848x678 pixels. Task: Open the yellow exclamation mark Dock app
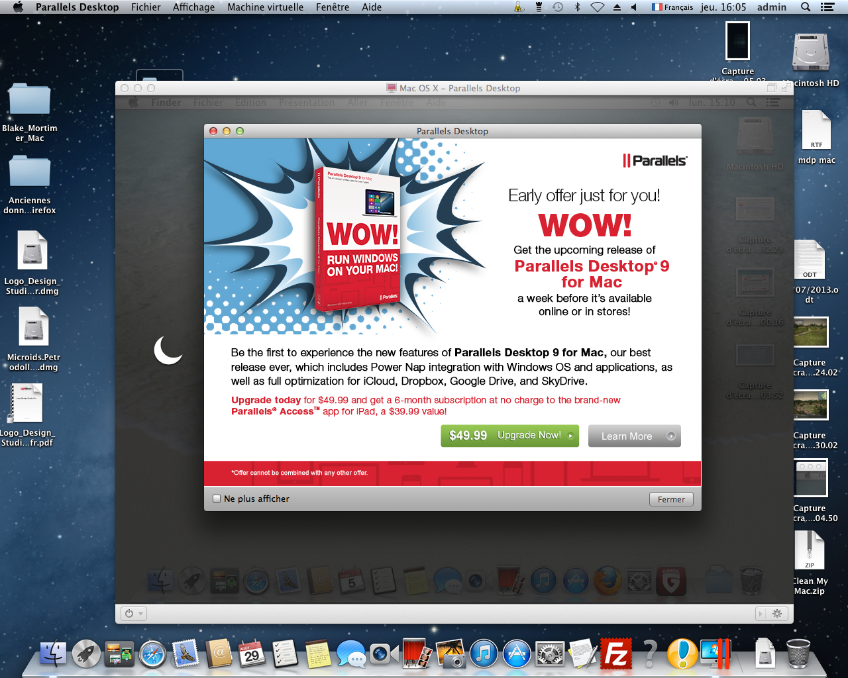682,654
